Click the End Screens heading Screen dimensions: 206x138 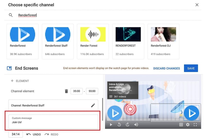tap(27, 68)
